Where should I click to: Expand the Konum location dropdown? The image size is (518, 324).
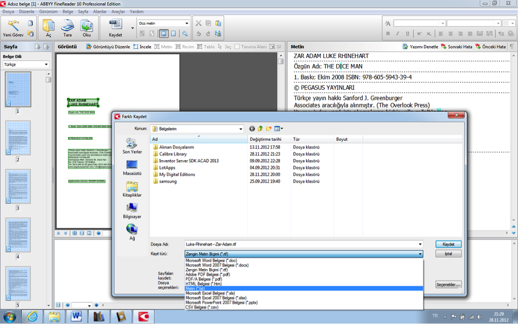[x=241, y=129]
